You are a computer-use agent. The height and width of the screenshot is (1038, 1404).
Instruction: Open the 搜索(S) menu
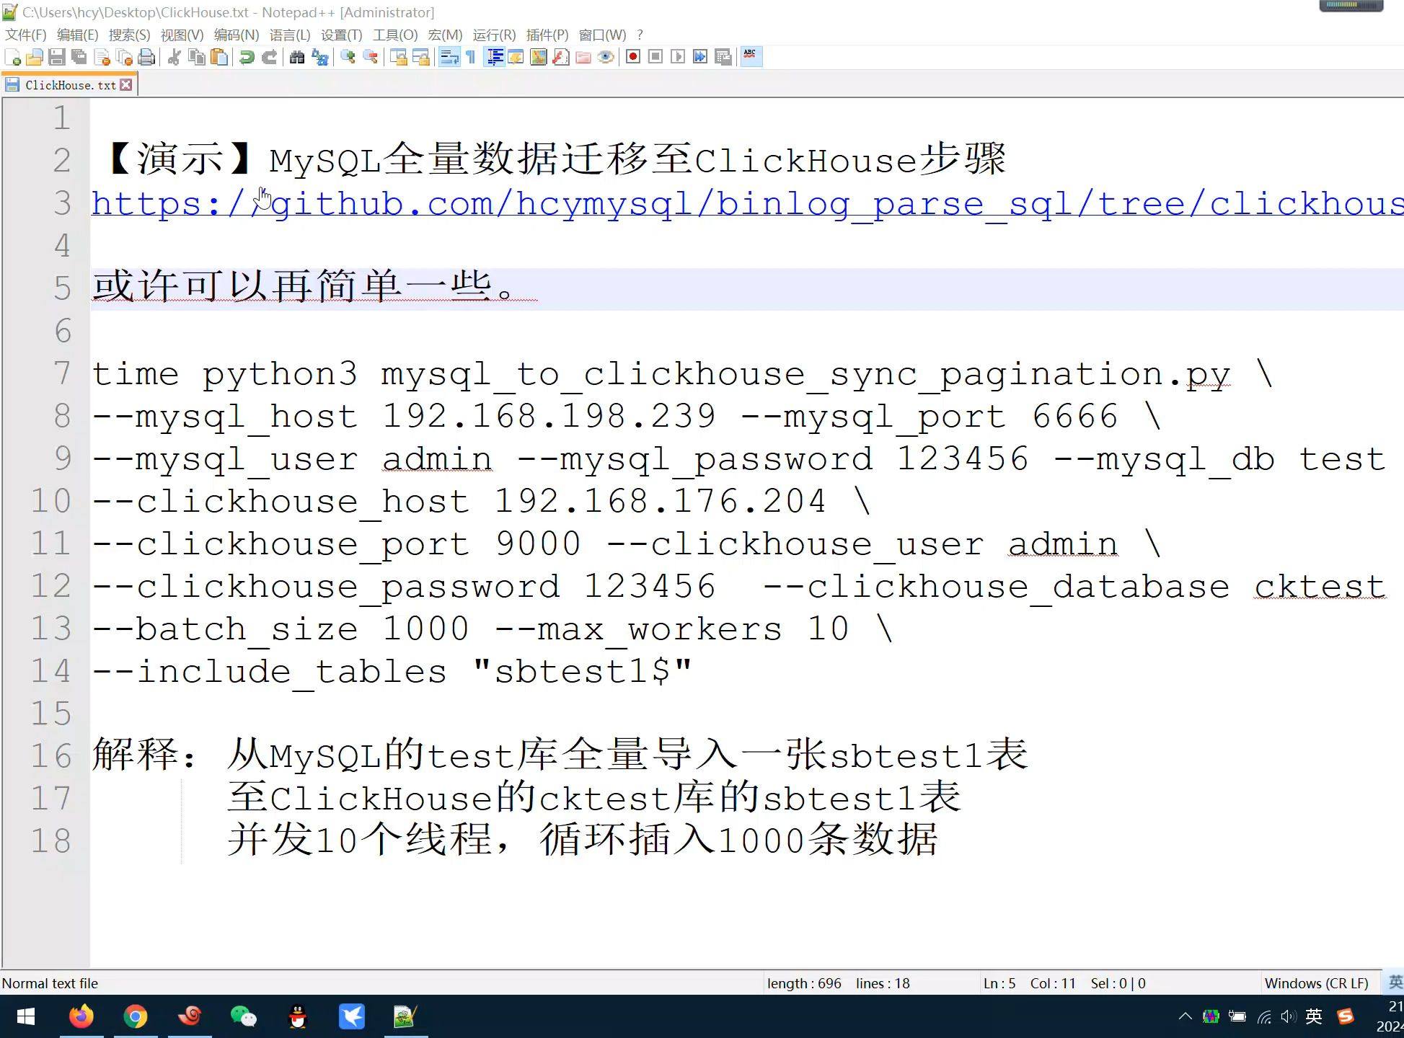point(128,35)
